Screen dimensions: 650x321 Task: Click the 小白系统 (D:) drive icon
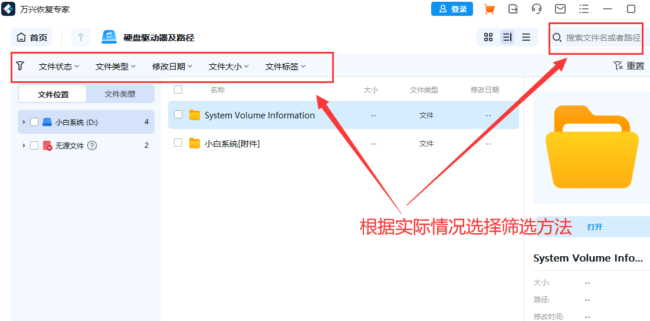pos(47,122)
